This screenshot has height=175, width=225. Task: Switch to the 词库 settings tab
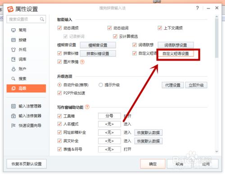pos(26,59)
